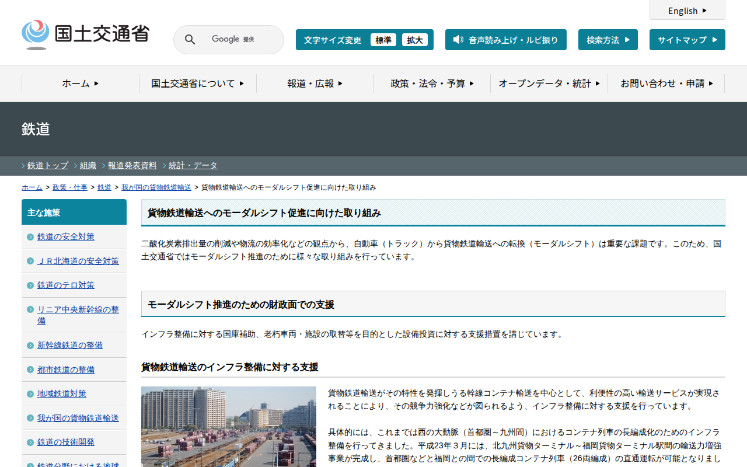Click the 国土交通省 logo

[x=85, y=34]
